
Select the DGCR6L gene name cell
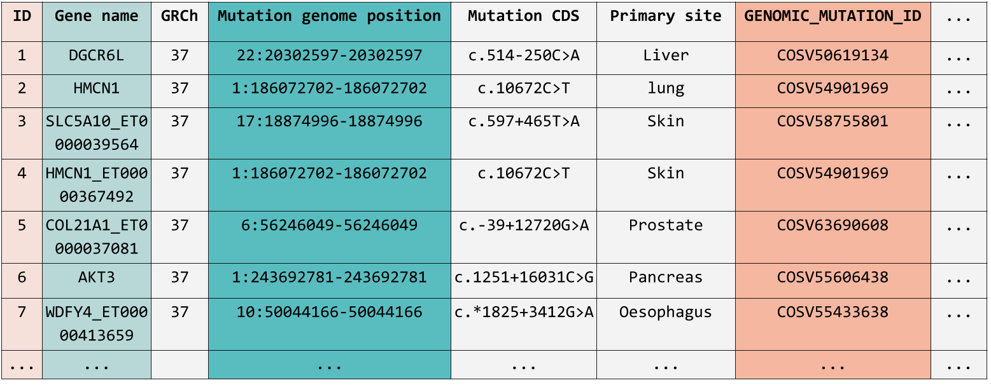(97, 56)
